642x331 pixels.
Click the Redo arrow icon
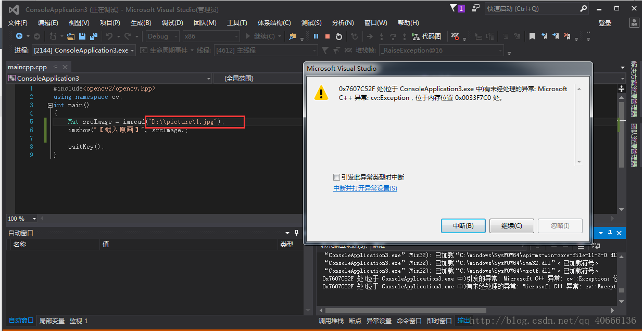pos(128,36)
